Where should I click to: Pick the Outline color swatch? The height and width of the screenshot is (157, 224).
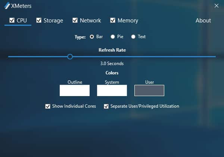pos(75,90)
